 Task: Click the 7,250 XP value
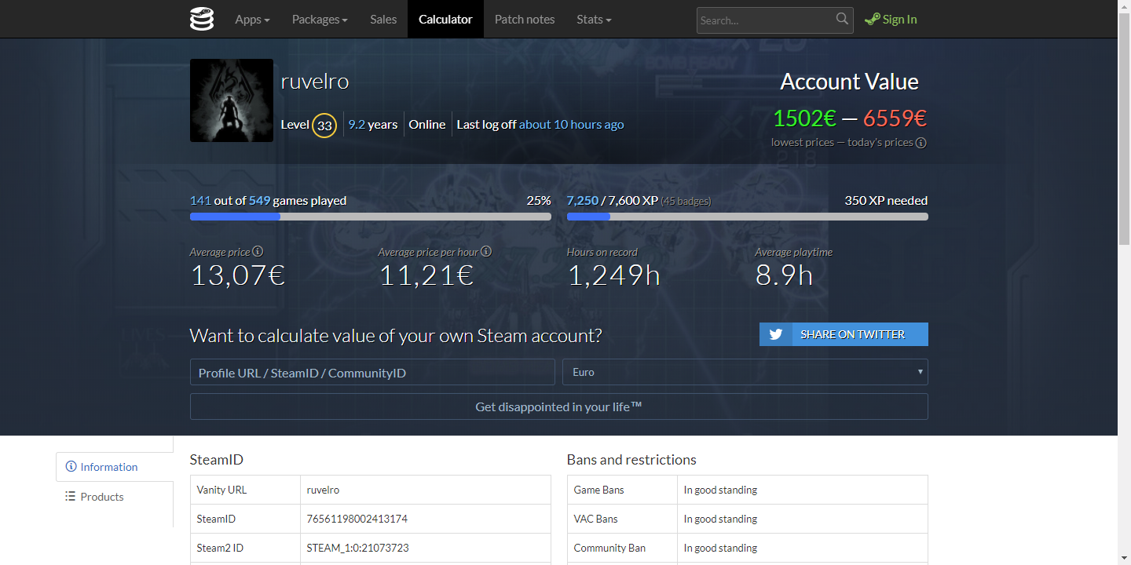(x=583, y=200)
